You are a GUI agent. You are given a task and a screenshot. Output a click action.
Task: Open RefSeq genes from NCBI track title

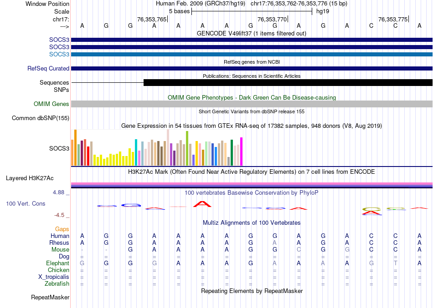[252, 62]
